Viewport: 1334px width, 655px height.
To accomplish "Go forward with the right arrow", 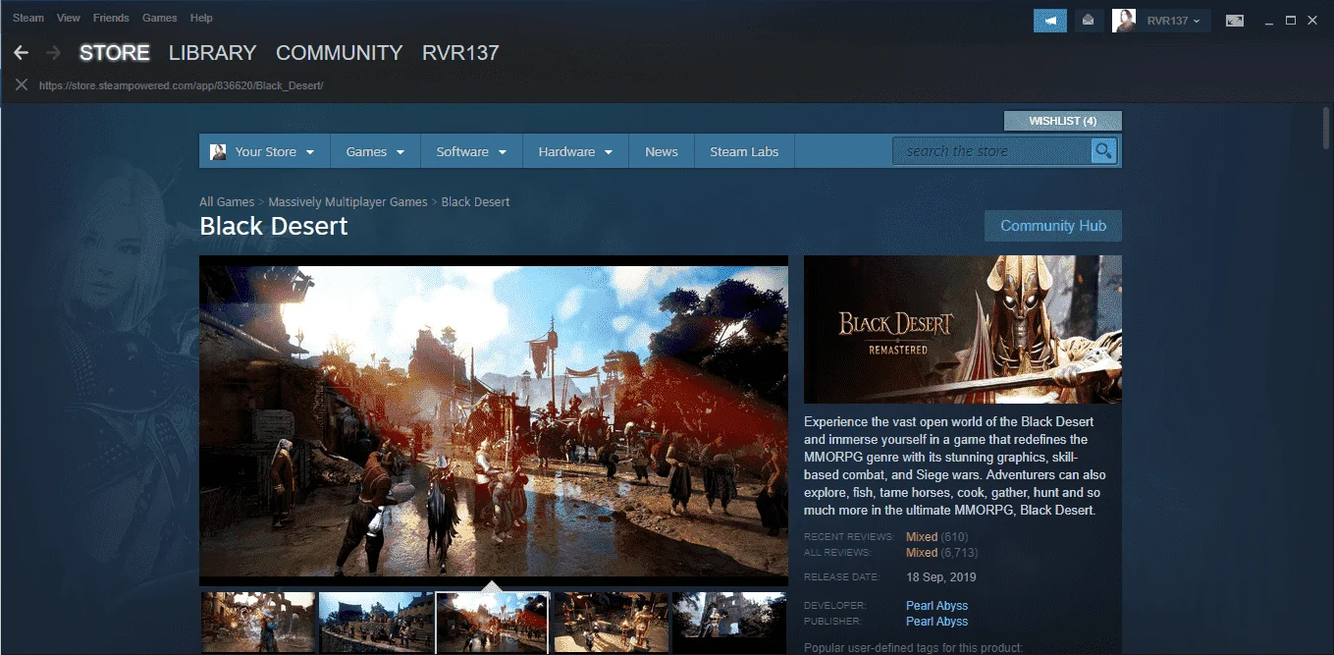I will (54, 53).
